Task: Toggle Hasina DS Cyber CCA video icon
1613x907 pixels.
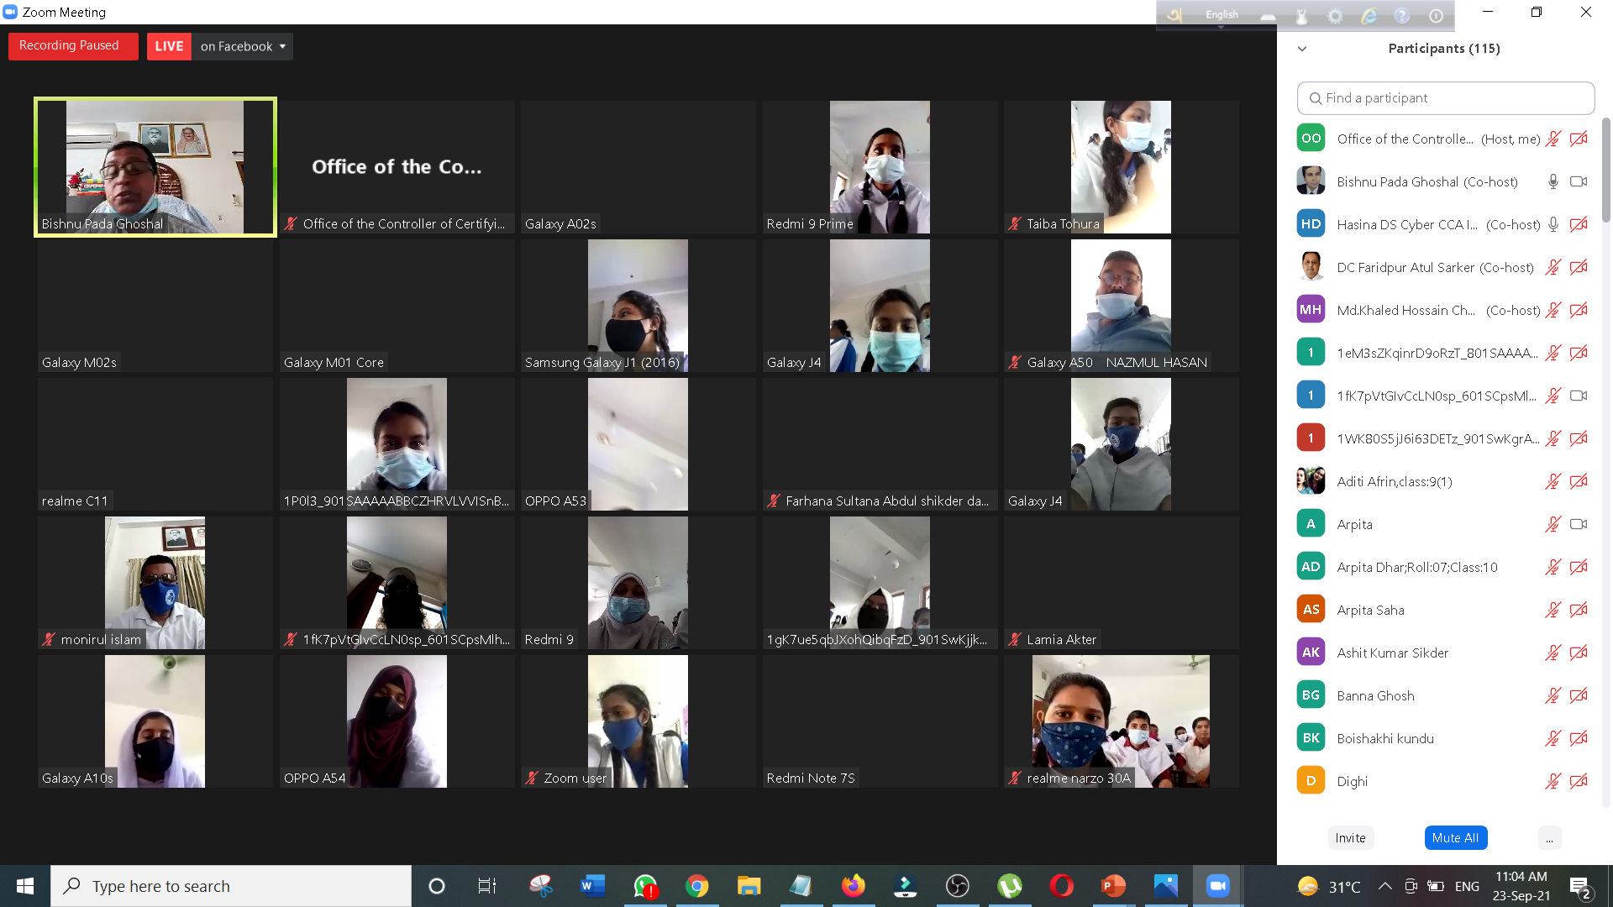Action: click(1579, 224)
